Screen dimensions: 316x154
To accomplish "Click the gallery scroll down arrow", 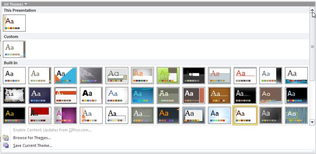I will (312, 122).
